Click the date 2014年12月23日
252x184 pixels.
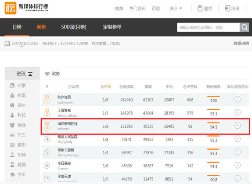(25, 43)
